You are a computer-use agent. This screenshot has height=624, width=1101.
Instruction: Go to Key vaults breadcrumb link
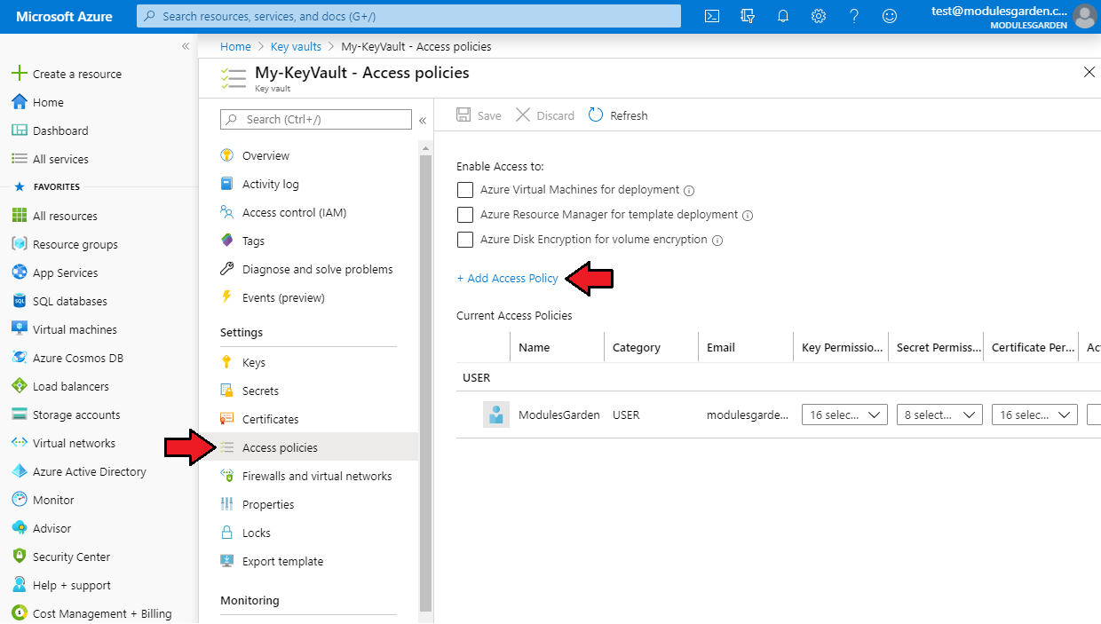tap(296, 46)
